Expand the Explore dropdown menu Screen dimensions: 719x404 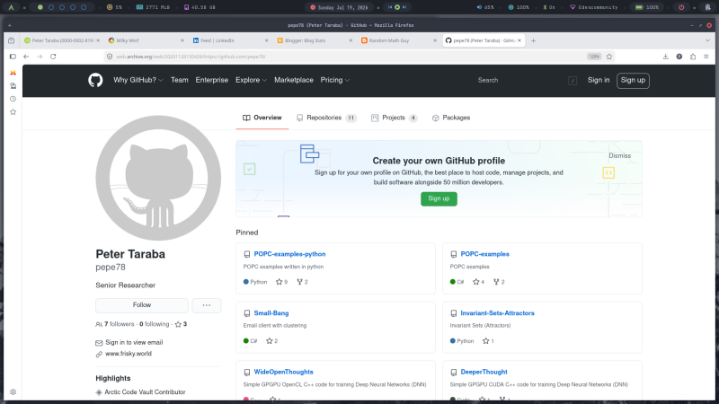coord(251,80)
